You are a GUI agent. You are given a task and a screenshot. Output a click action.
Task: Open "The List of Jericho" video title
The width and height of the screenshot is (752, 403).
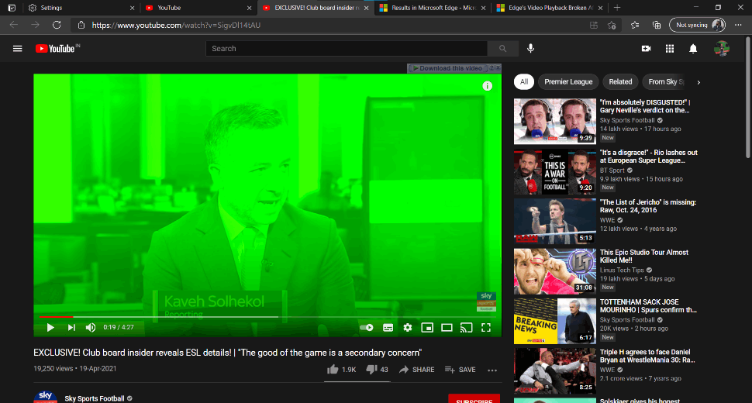pos(648,206)
